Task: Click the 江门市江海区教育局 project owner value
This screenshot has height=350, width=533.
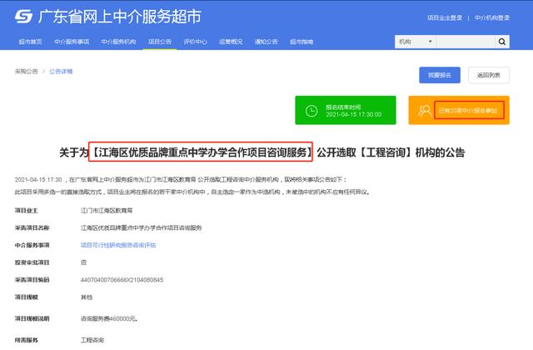Action: (x=107, y=211)
